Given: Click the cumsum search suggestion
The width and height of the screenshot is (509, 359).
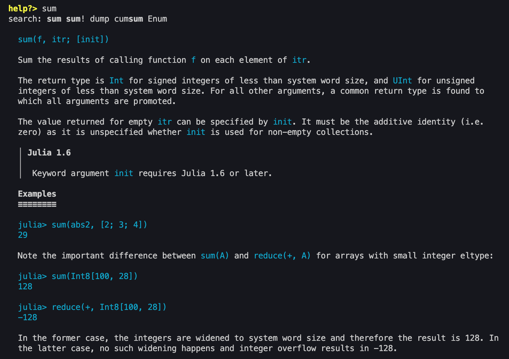Looking at the screenshot, I should point(128,19).
